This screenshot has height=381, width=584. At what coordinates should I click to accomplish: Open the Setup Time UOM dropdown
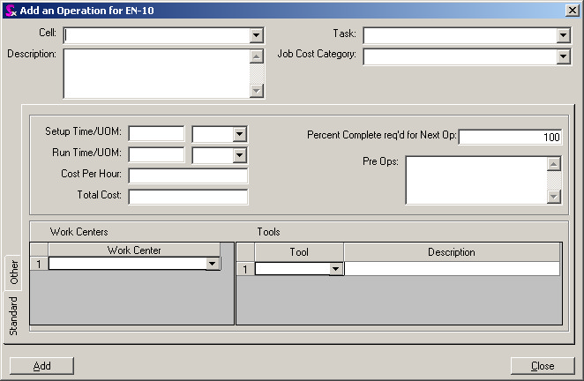pyautogui.click(x=239, y=134)
